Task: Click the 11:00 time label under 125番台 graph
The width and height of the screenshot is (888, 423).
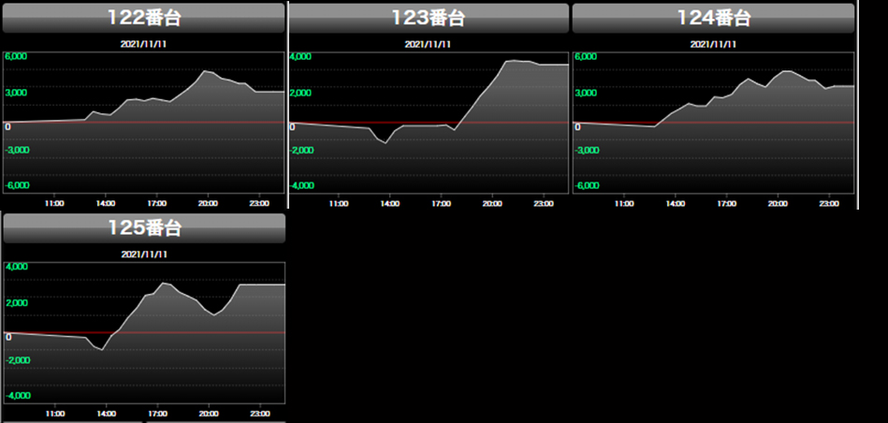Action: [54, 413]
